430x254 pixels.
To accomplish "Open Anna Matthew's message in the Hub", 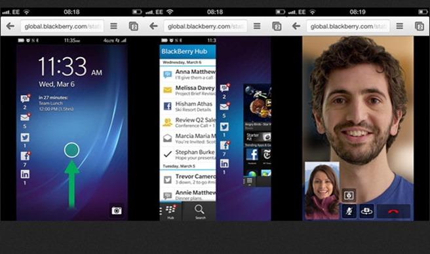I will pyautogui.click(x=187, y=74).
